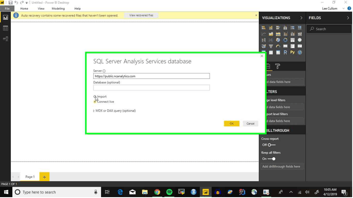Collapse the Fields pane chevron

[x=348, y=18]
